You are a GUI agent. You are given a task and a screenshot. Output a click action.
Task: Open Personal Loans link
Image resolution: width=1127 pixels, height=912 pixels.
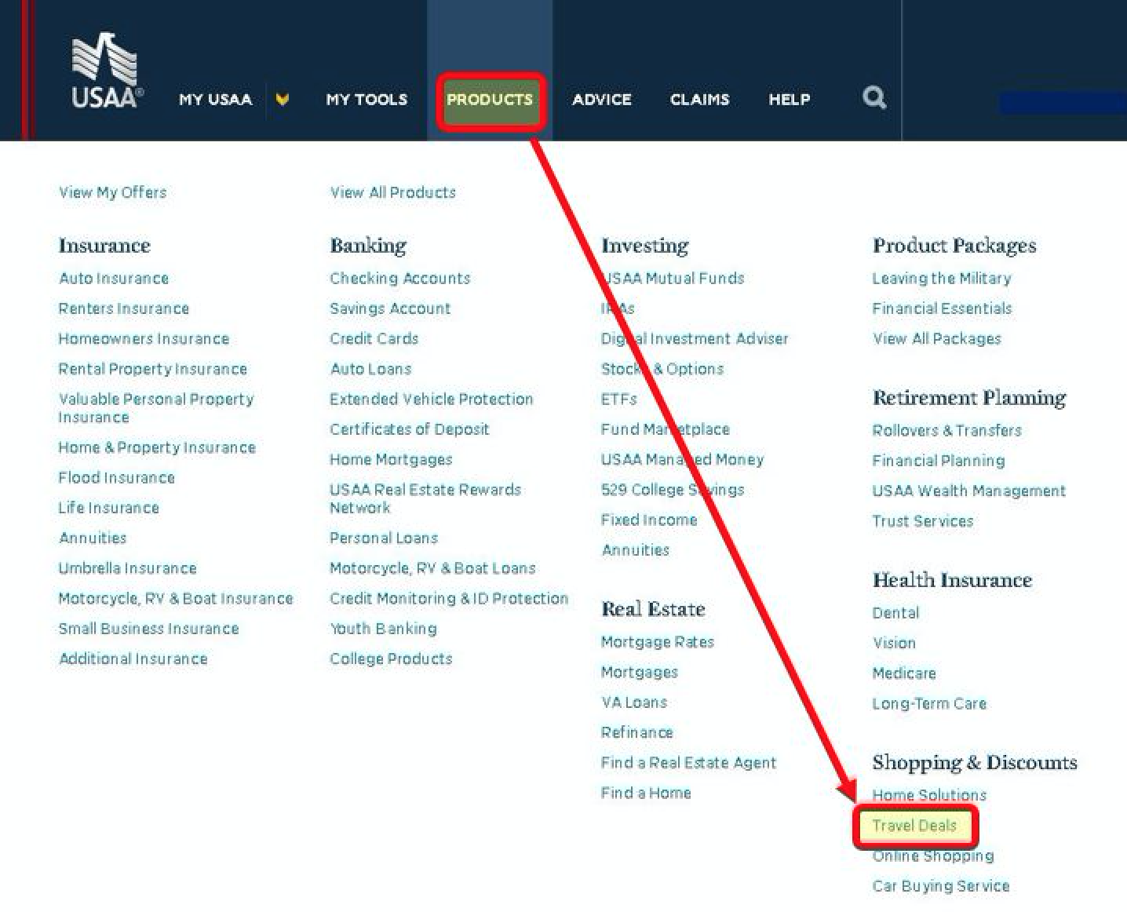pyautogui.click(x=384, y=538)
